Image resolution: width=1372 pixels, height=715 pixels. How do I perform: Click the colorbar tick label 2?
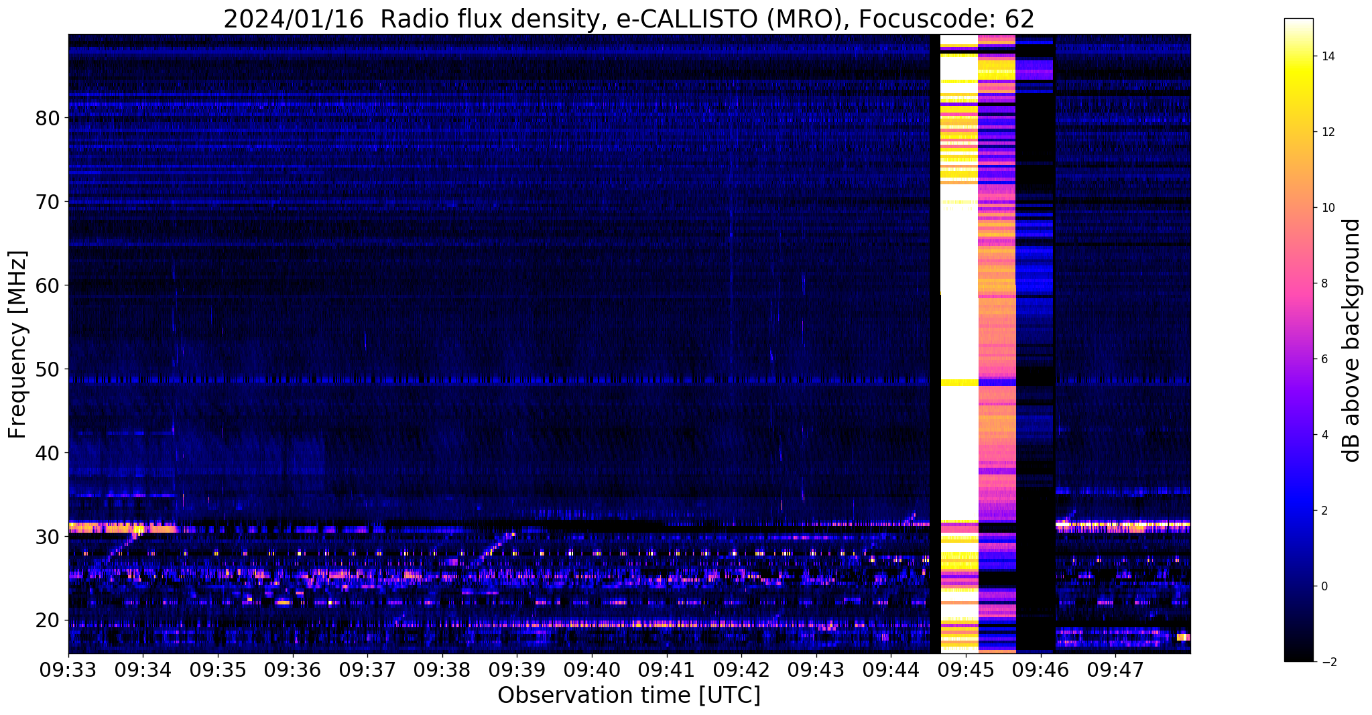(x=1324, y=511)
